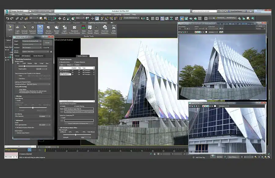The height and width of the screenshot is (178, 275).
Task: Open the Light Analysis tool
Action: click(x=64, y=29)
